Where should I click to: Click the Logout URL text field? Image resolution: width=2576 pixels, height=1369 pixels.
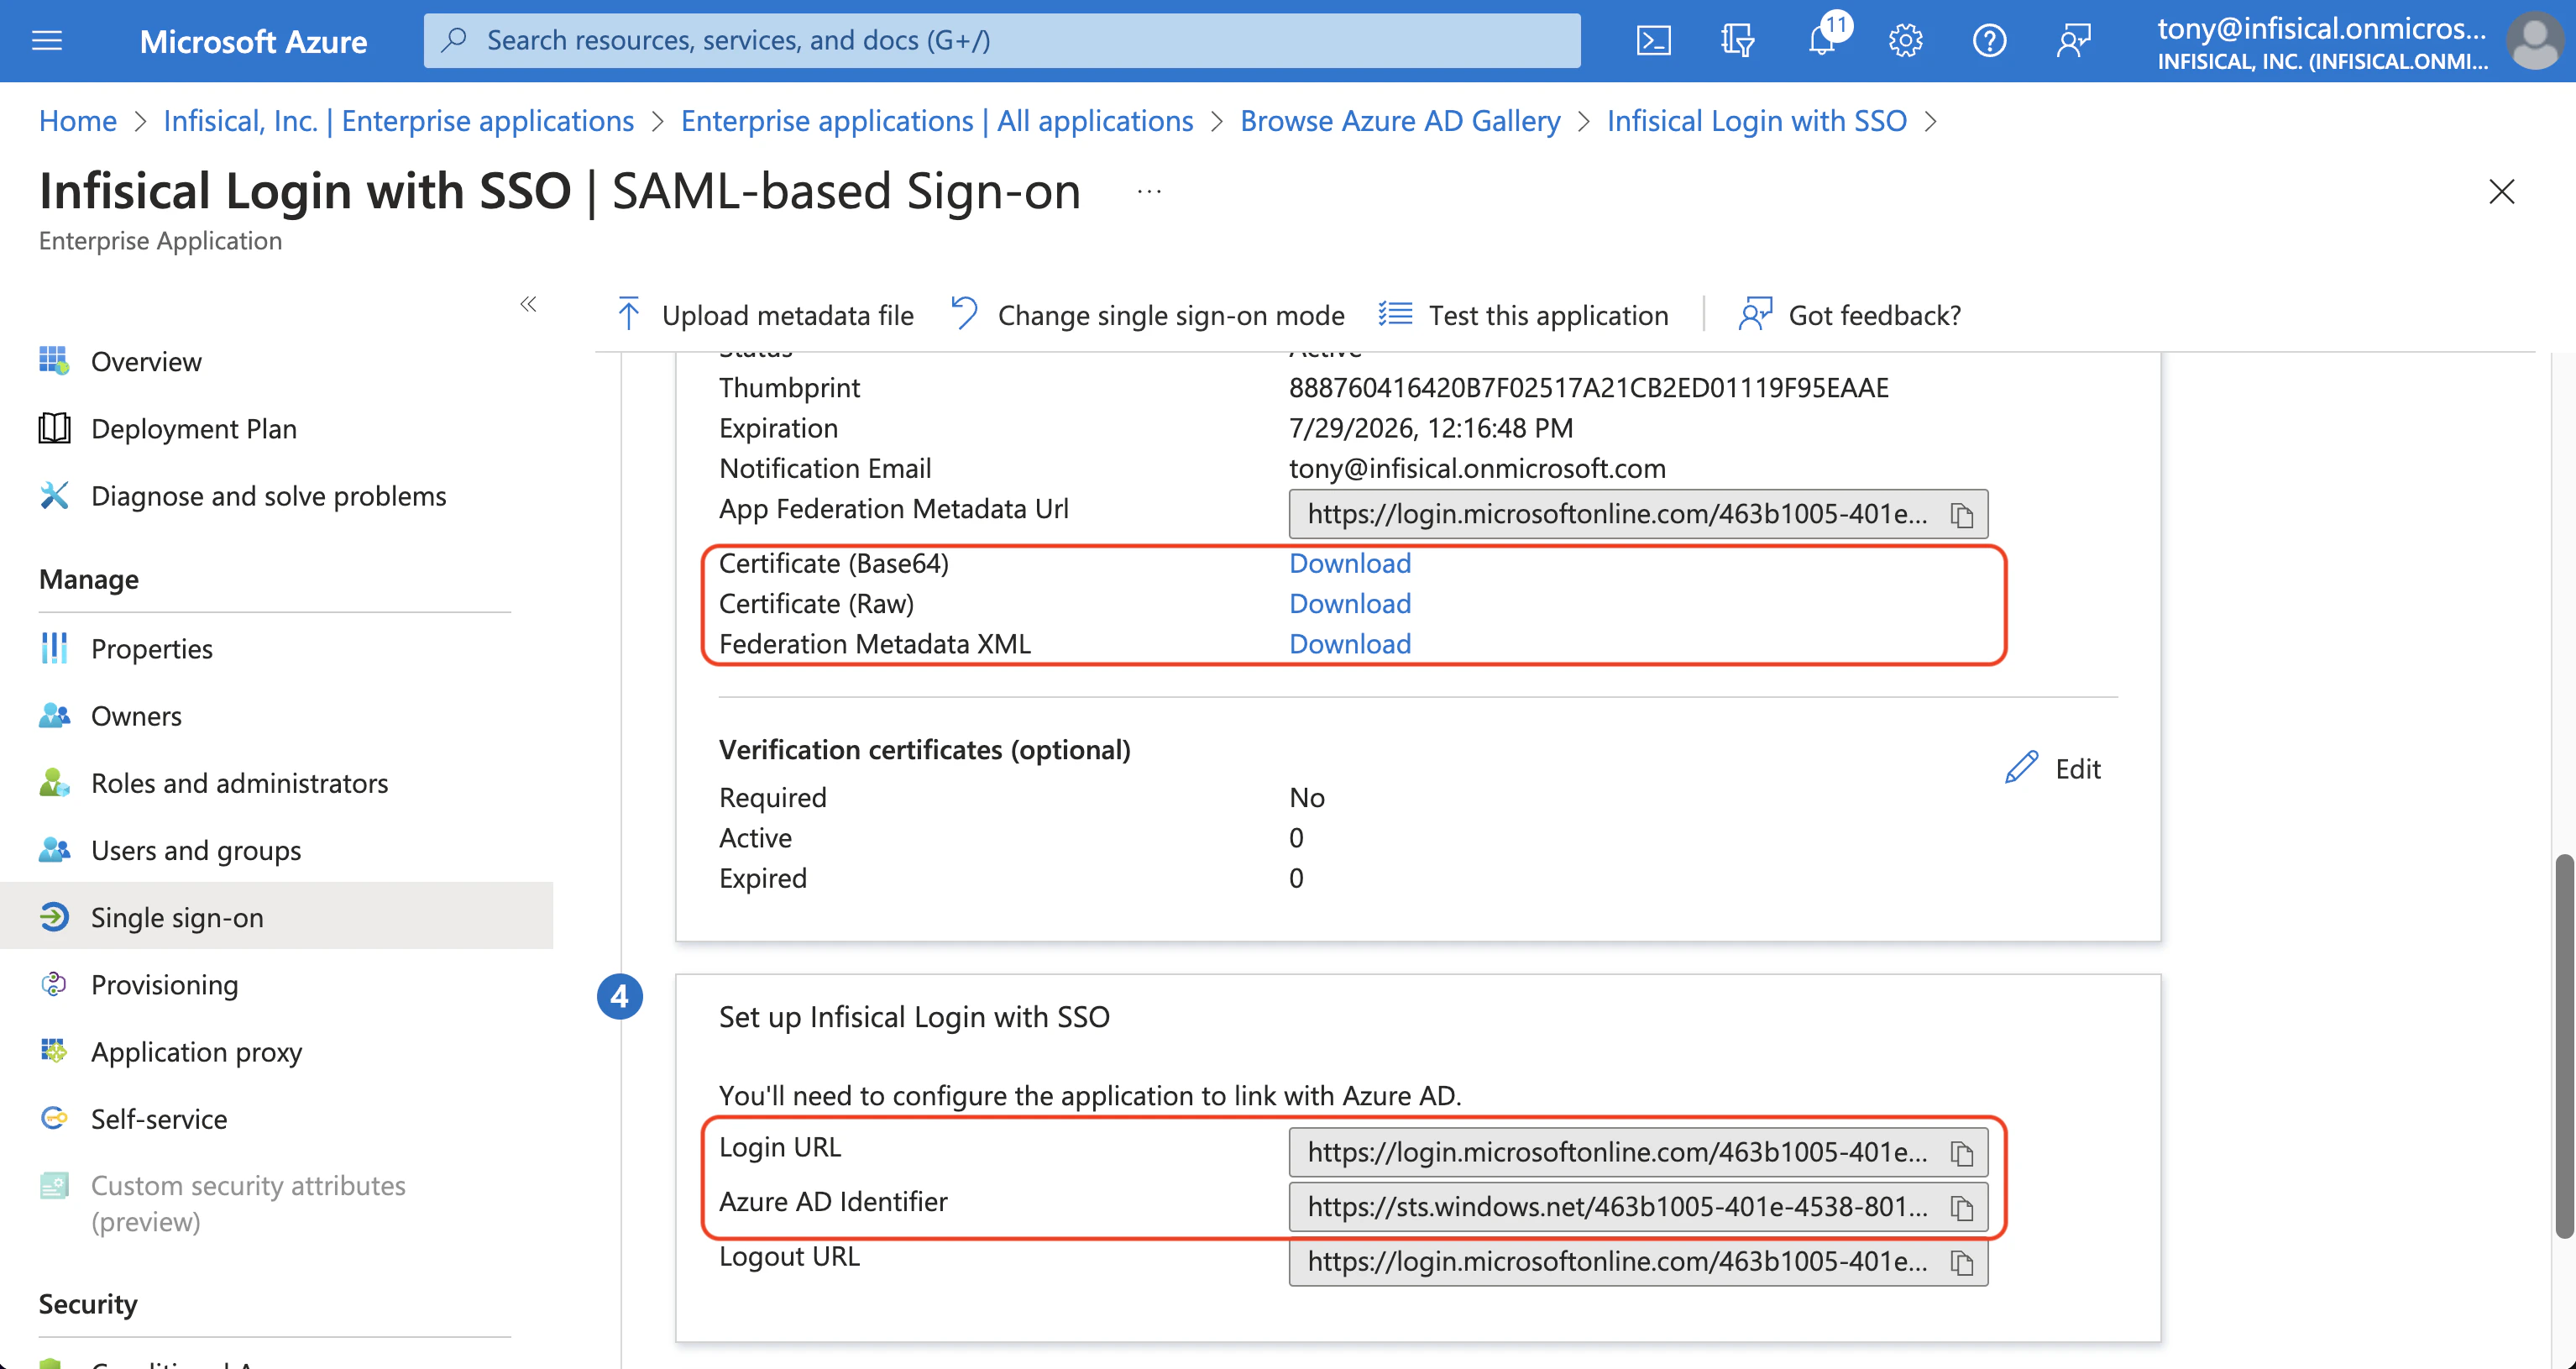point(1638,1262)
